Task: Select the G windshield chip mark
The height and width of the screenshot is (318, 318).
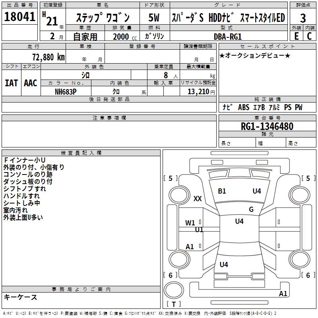Action: point(251,209)
